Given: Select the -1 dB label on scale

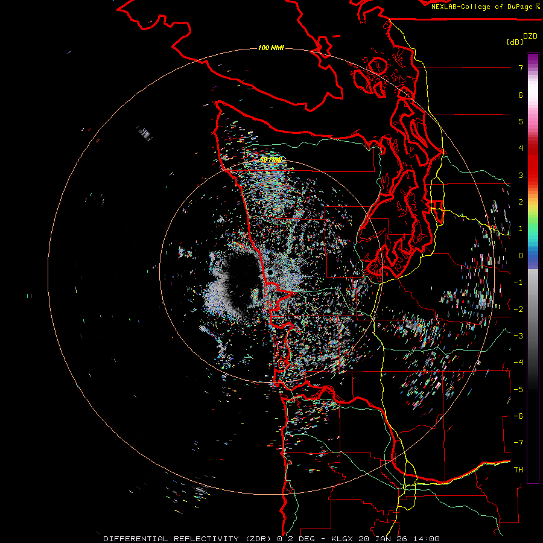Looking at the screenshot, I should 518,282.
